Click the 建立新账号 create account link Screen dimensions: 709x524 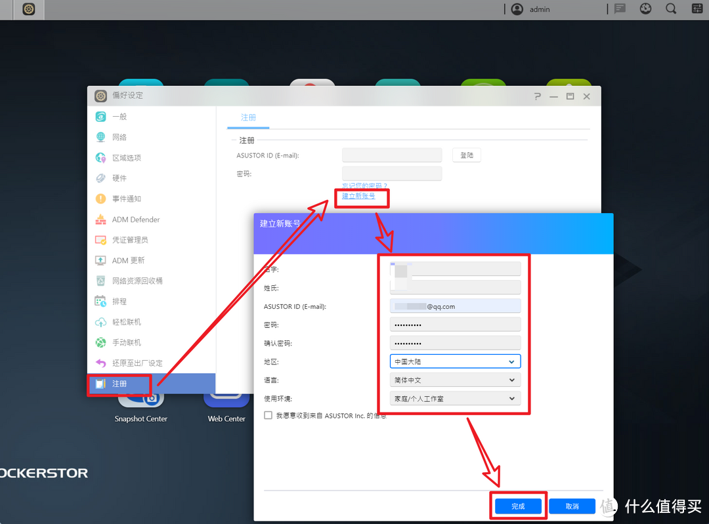coord(358,196)
